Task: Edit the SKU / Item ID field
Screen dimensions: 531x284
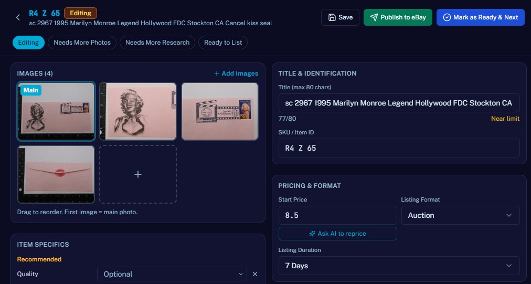Action: 399,148
